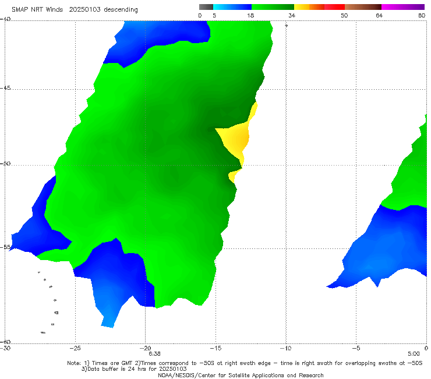This screenshot has width=431, height=379.
Task: Click the color bar label '34'
Action: tap(292, 15)
